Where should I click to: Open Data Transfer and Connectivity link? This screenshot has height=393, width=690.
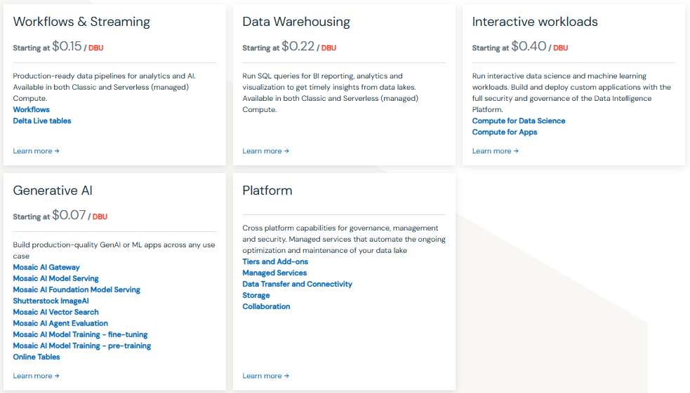[x=297, y=284]
